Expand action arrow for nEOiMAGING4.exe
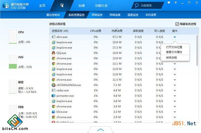 175,85
